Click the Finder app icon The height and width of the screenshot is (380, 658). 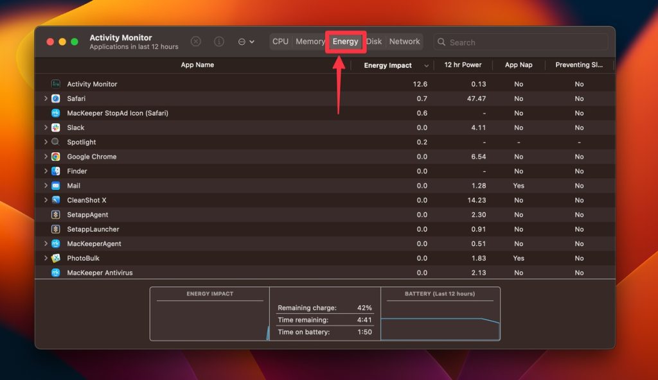click(56, 171)
